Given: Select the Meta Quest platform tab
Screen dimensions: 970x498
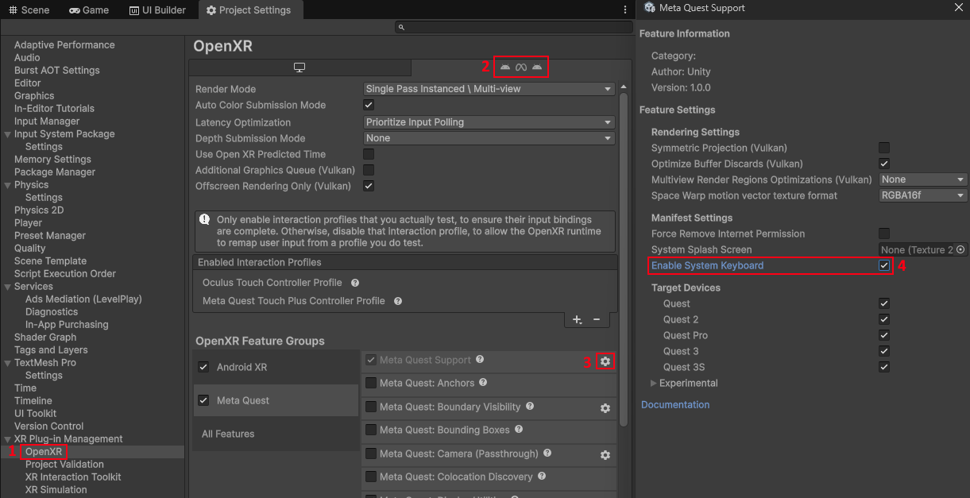Looking at the screenshot, I should click(521, 68).
